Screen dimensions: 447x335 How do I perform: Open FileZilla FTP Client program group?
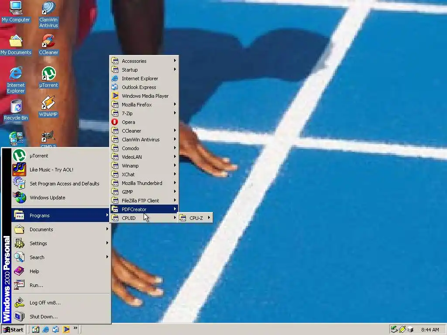coord(144,201)
